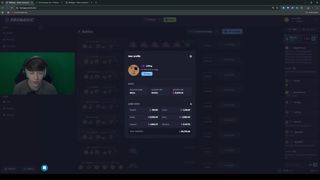The width and height of the screenshot is (320, 180).
Task: Close the User profile dialog
Action: click(191, 56)
